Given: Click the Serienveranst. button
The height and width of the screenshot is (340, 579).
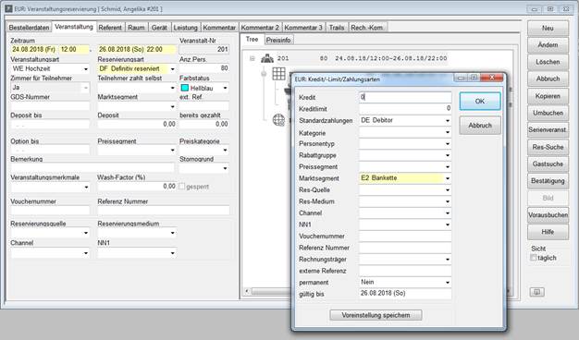Looking at the screenshot, I should 548,129.
